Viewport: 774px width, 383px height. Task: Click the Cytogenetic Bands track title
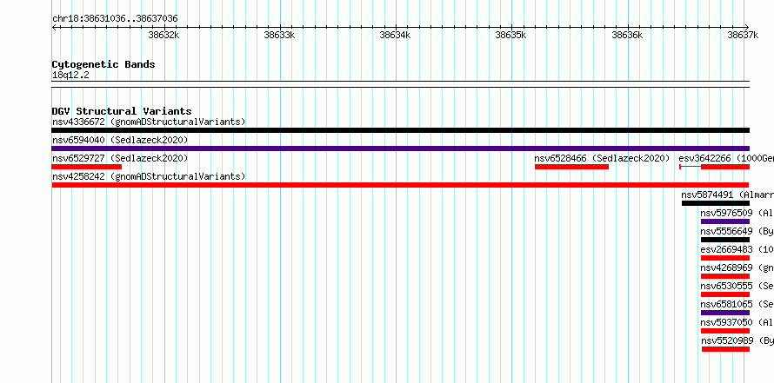point(103,64)
